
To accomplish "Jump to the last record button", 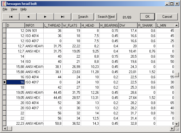I will [x=63, y=17].
